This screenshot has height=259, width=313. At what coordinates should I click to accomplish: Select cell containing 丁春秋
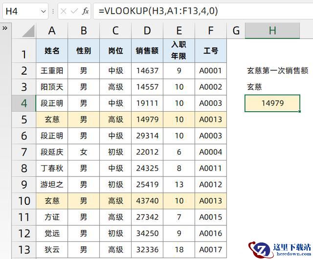tap(52, 168)
